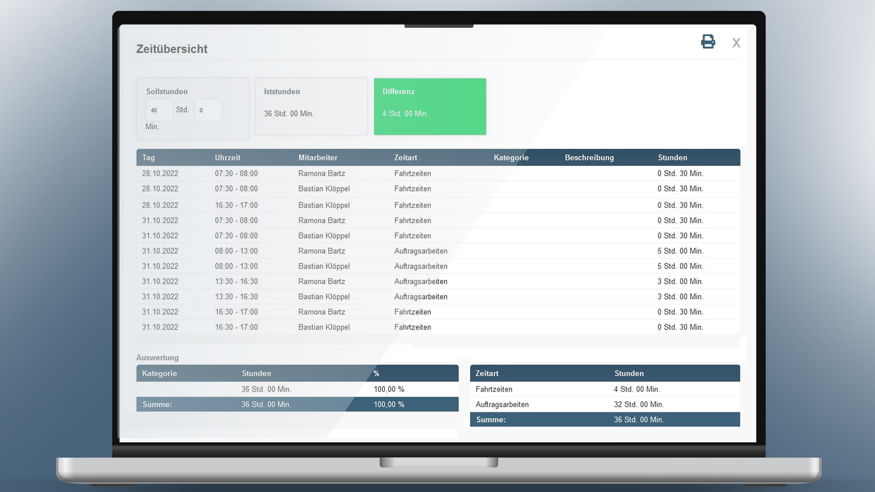Click the Kategorie column header in main table

click(x=511, y=158)
